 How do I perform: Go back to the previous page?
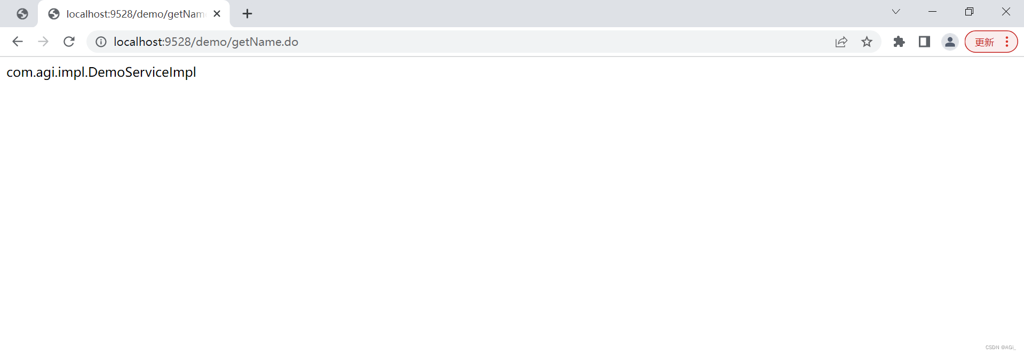pos(18,42)
